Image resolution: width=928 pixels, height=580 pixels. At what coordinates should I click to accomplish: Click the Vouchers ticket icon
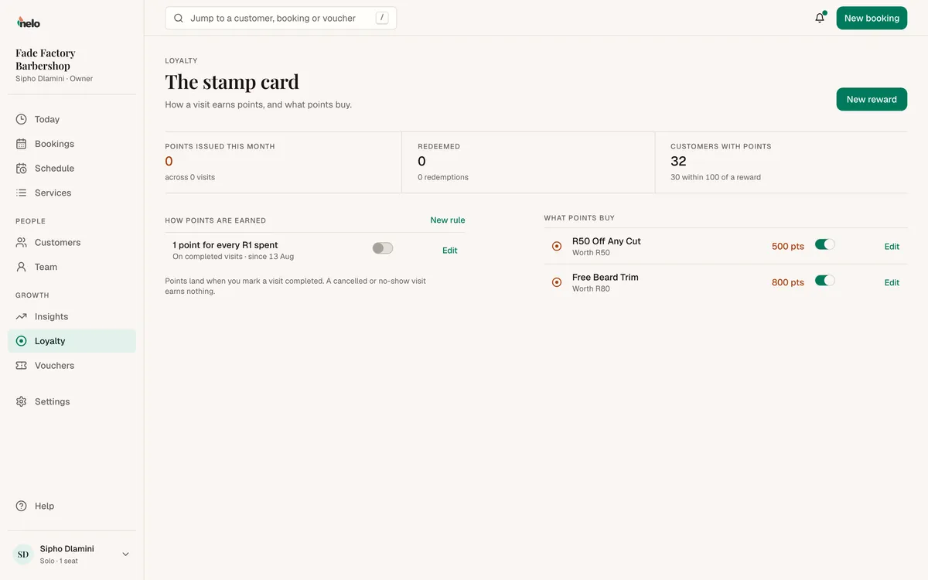tap(21, 365)
